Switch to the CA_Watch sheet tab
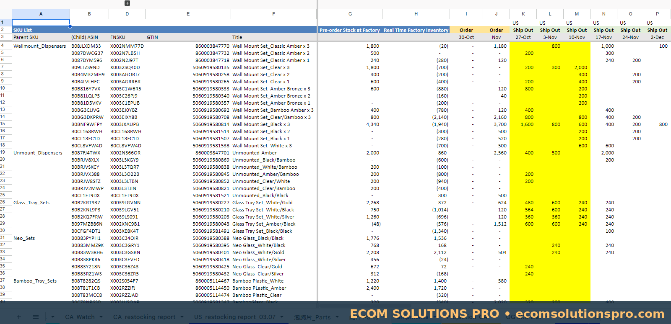 (80, 317)
